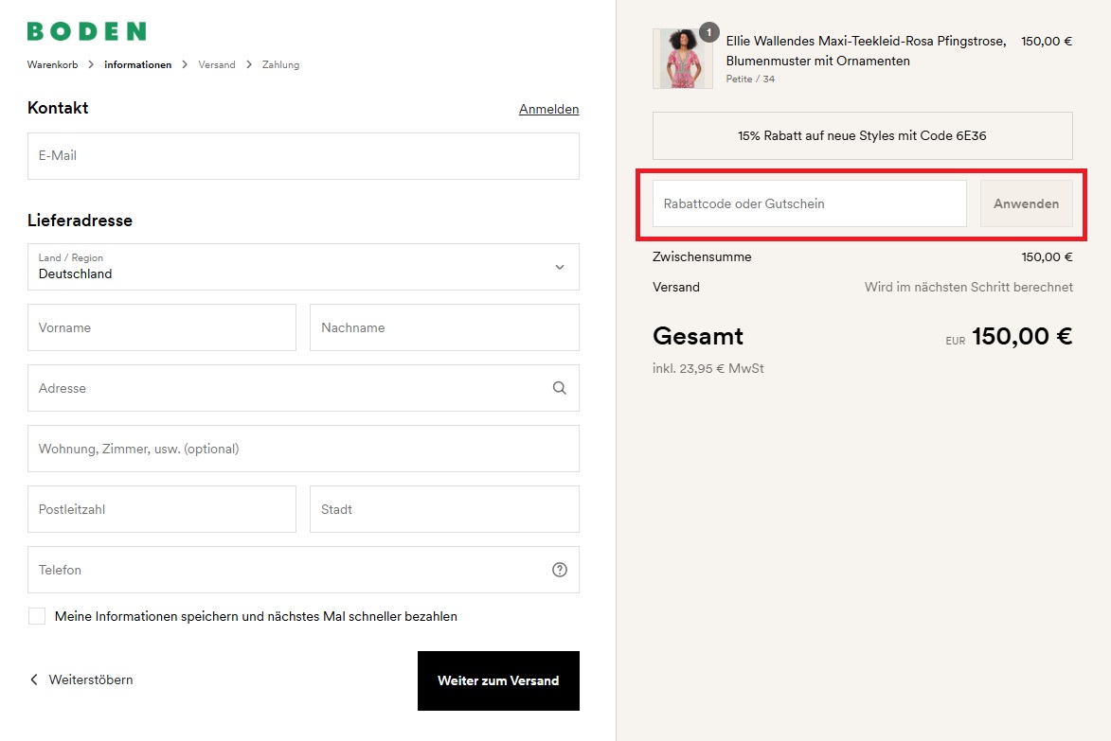Select the Zahlung breadcrumb step
1111x741 pixels.
pyautogui.click(x=280, y=64)
